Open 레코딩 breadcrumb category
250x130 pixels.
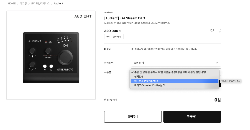point(23,4)
